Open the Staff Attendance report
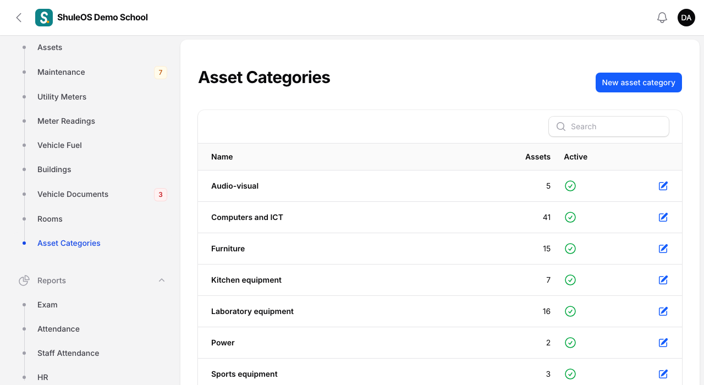Image resolution: width=704 pixels, height=385 pixels. click(x=68, y=353)
